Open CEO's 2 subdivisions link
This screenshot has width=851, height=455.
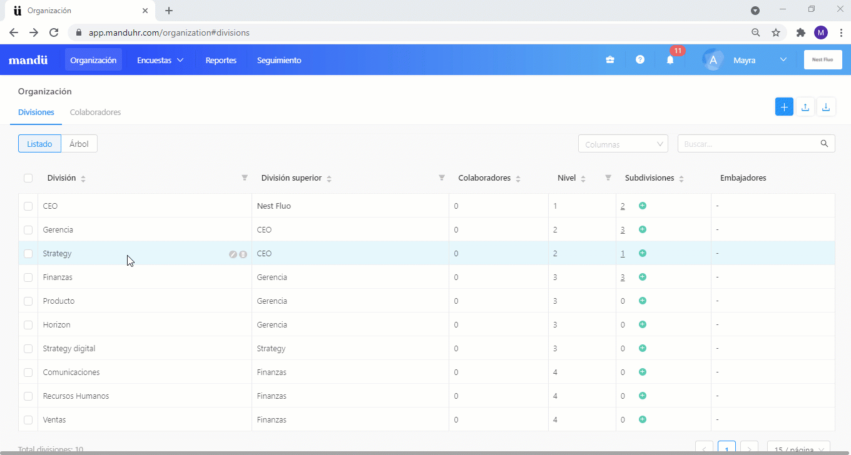tap(623, 206)
